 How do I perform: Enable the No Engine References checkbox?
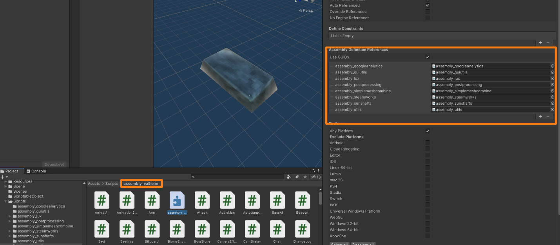[x=428, y=18]
